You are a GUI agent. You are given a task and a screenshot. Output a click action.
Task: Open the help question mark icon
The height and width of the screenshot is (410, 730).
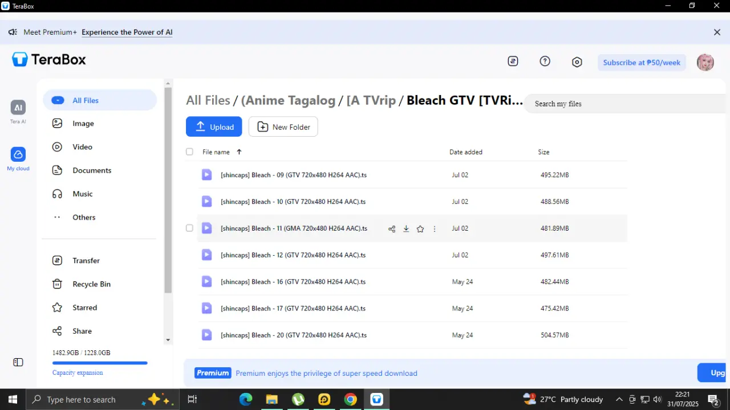545,61
